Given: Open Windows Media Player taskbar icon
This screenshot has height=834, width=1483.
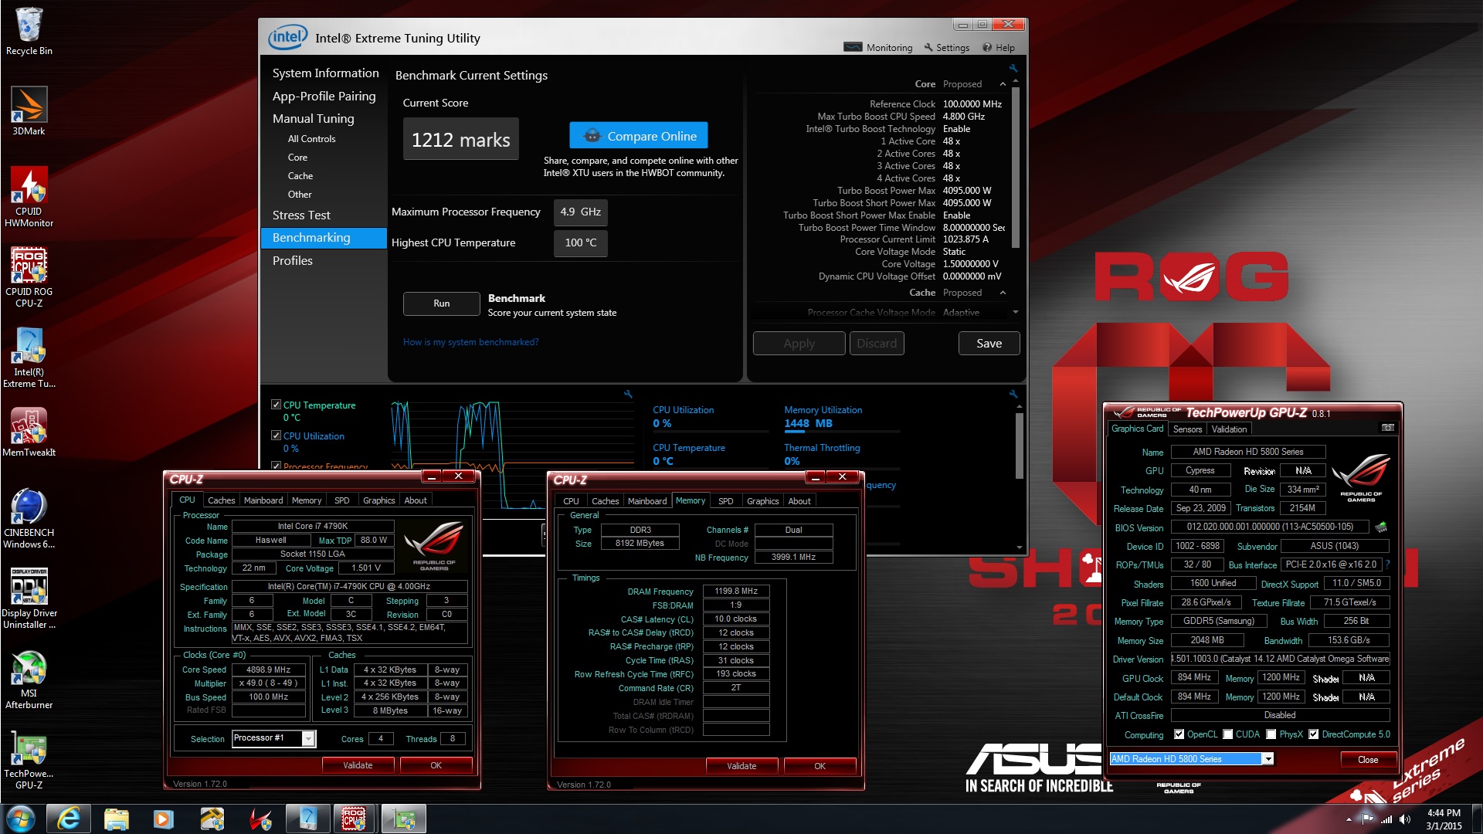Looking at the screenshot, I should click(x=164, y=819).
